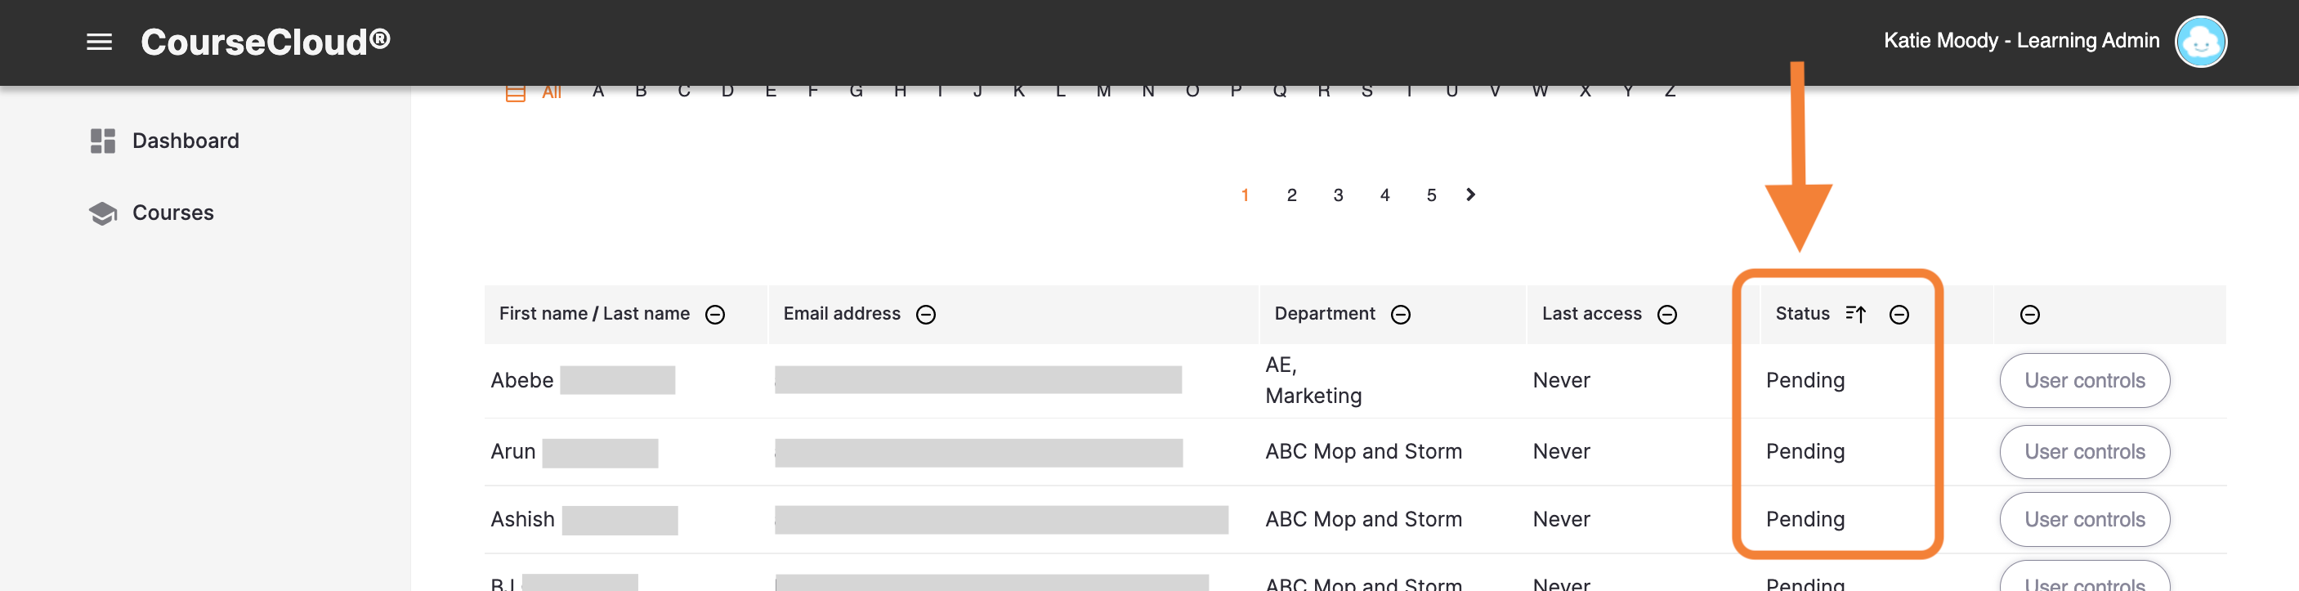
Task: Go to page 2
Action: (1291, 195)
